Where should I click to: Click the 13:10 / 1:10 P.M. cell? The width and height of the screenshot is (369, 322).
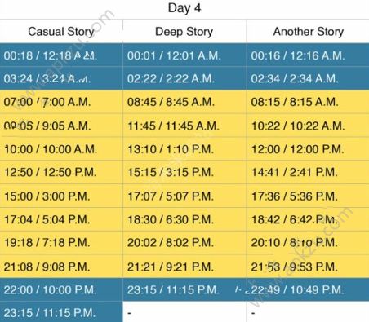184,149
